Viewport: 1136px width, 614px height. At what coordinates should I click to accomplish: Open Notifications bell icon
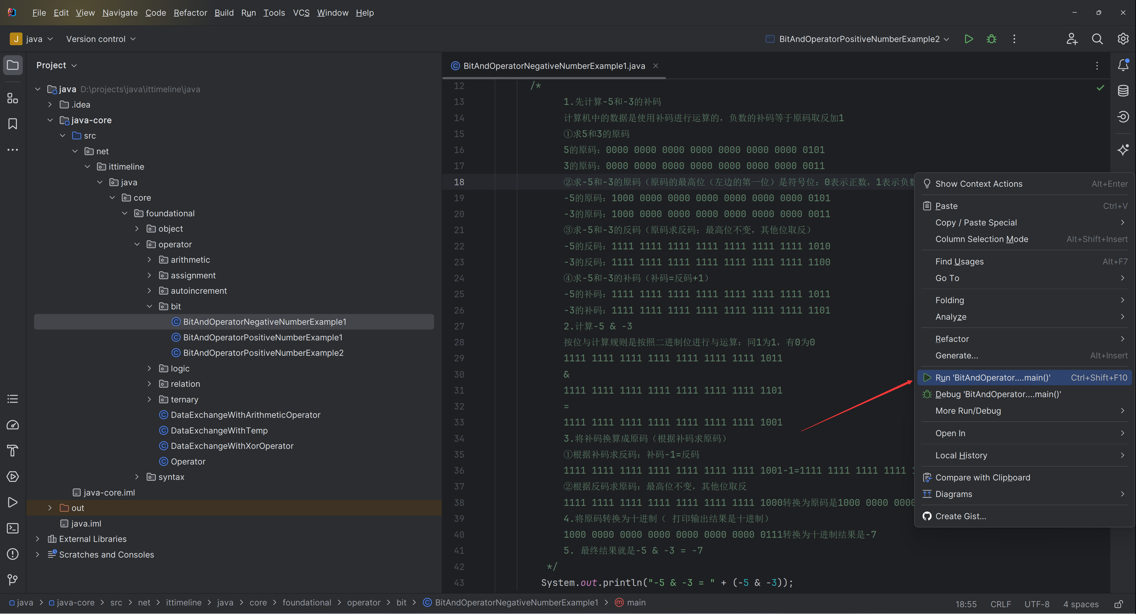click(1123, 65)
